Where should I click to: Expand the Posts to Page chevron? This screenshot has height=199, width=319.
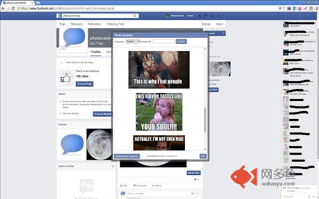point(113,166)
